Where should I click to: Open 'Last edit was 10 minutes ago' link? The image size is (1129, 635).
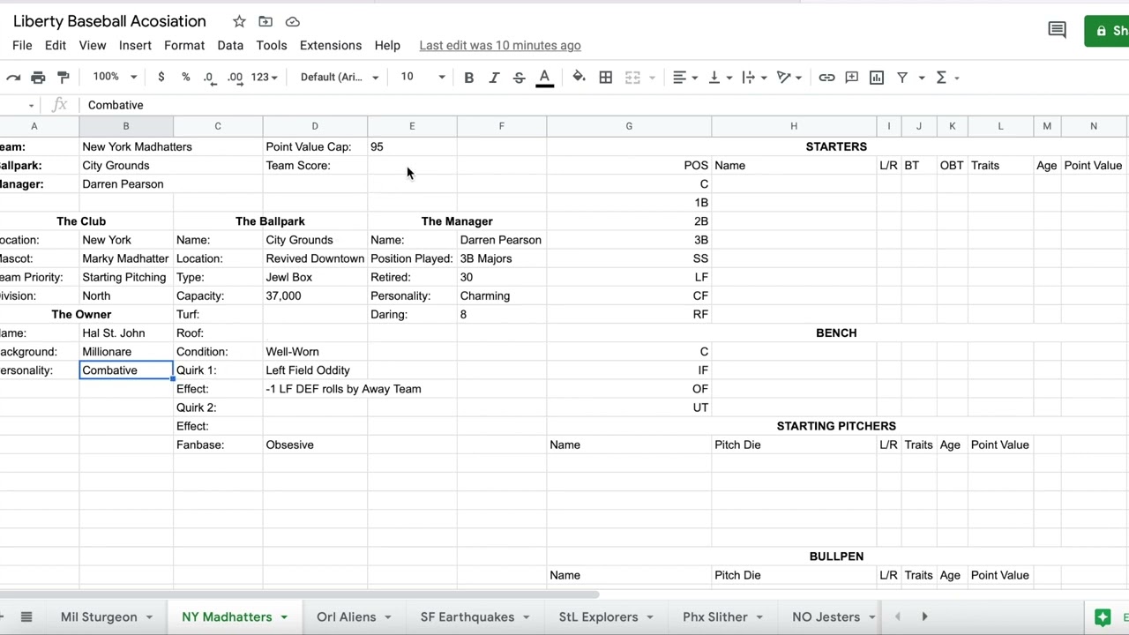click(x=500, y=46)
